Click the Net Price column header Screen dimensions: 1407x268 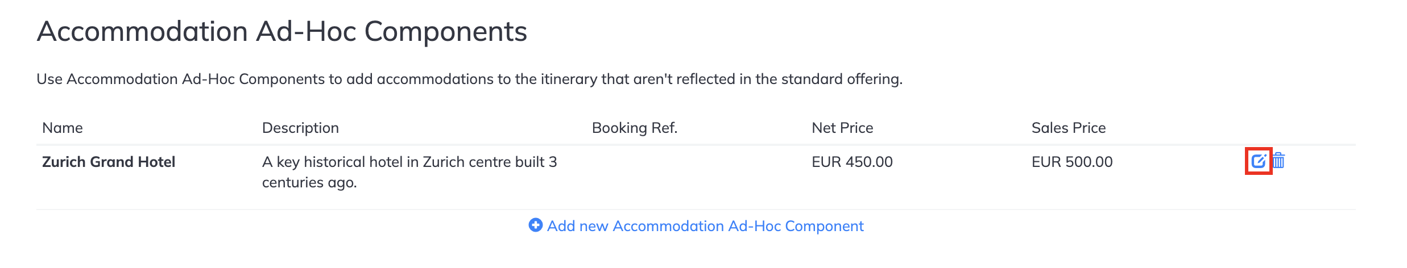point(842,128)
